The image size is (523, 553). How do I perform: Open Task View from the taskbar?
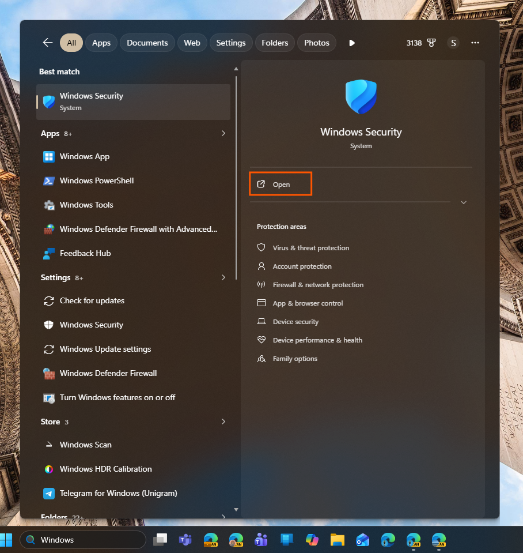point(160,540)
